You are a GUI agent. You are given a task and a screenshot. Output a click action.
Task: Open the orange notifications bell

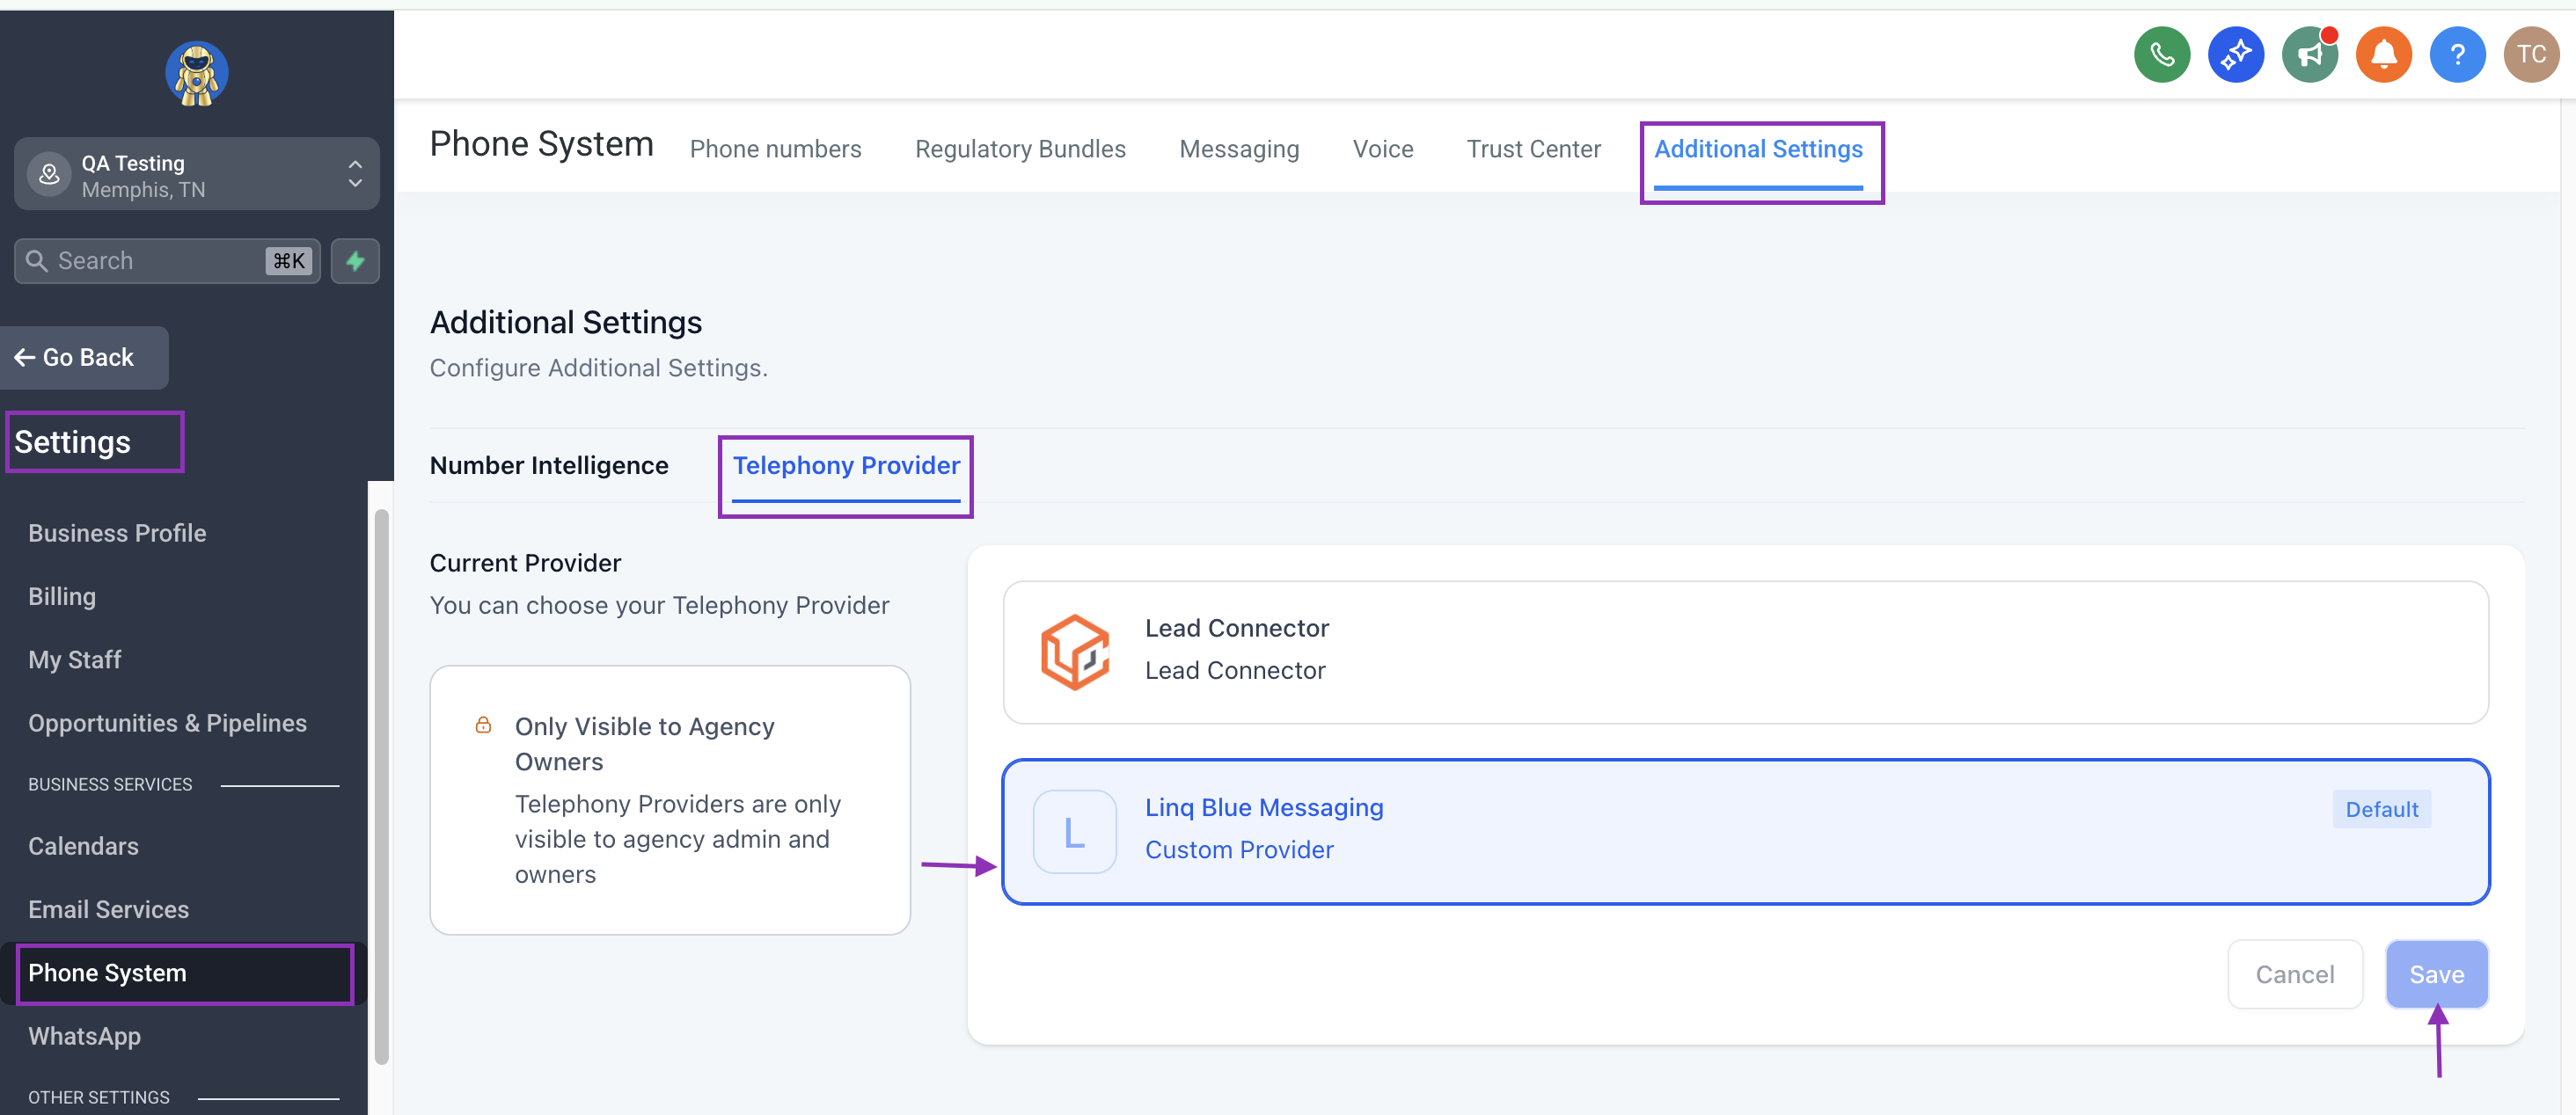[x=2383, y=54]
